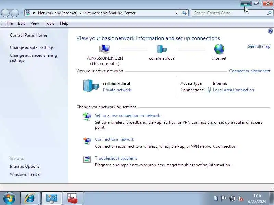Click the Forward navigation button
The image size is (274, 205).
point(15,13)
